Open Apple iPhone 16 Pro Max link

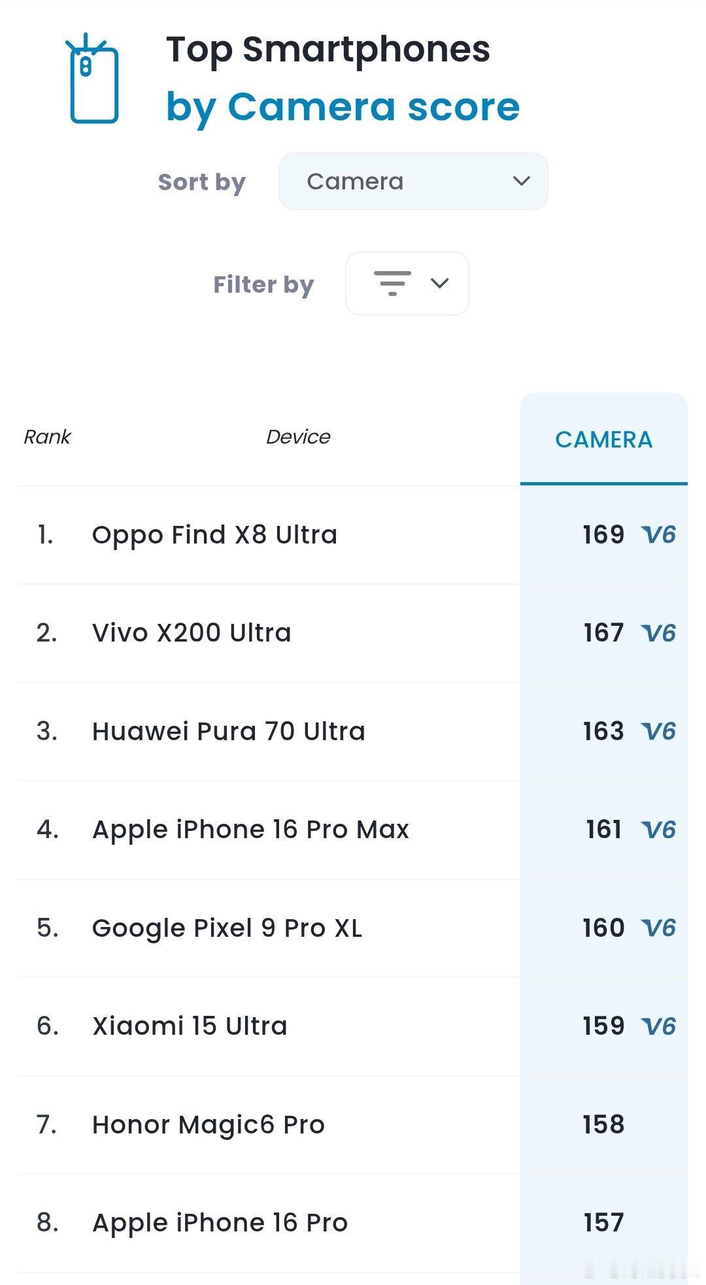point(251,830)
